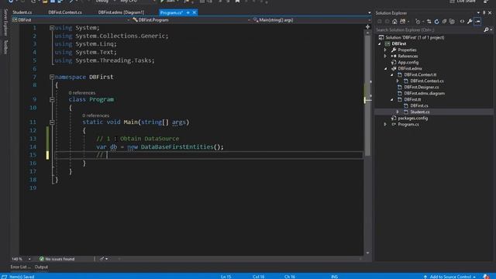The height and width of the screenshot is (279, 496).
Task: Toggle the Preview Selected Items button
Action: [477, 22]
